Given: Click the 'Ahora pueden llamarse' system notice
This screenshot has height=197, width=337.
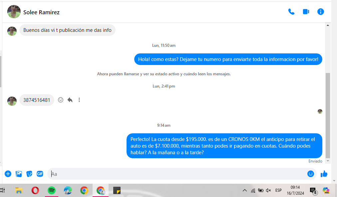Looking at the screenshot, I should (x=164, y=74).
